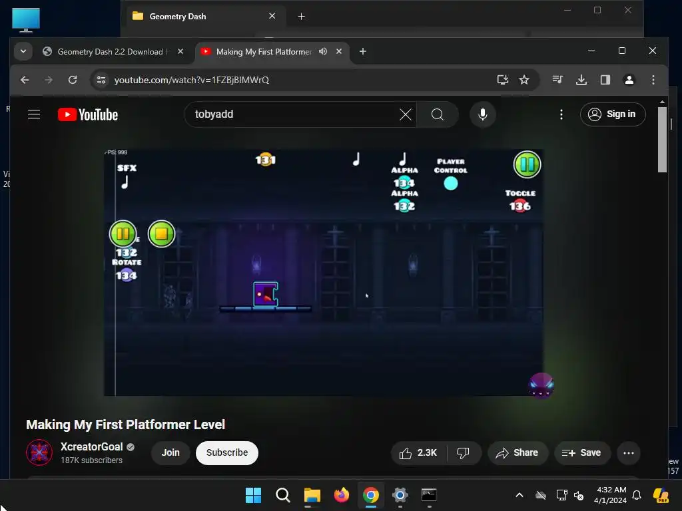This screenshot has height=511, width=682.
Task: Open Settings gear from taskbar
Action: pos(400,495)
